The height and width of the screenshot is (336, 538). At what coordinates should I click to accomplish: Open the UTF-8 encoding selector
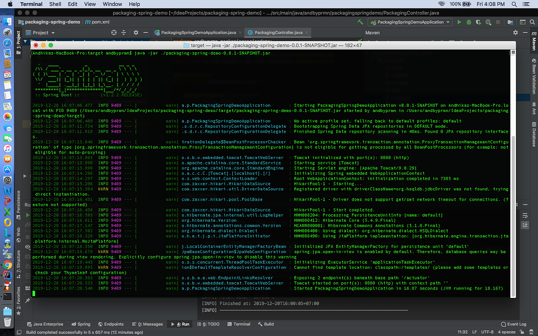(x=488, y=332)
